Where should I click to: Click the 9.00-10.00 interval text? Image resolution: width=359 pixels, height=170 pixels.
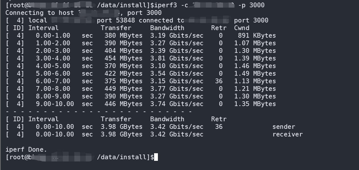(x=55, y=104)
